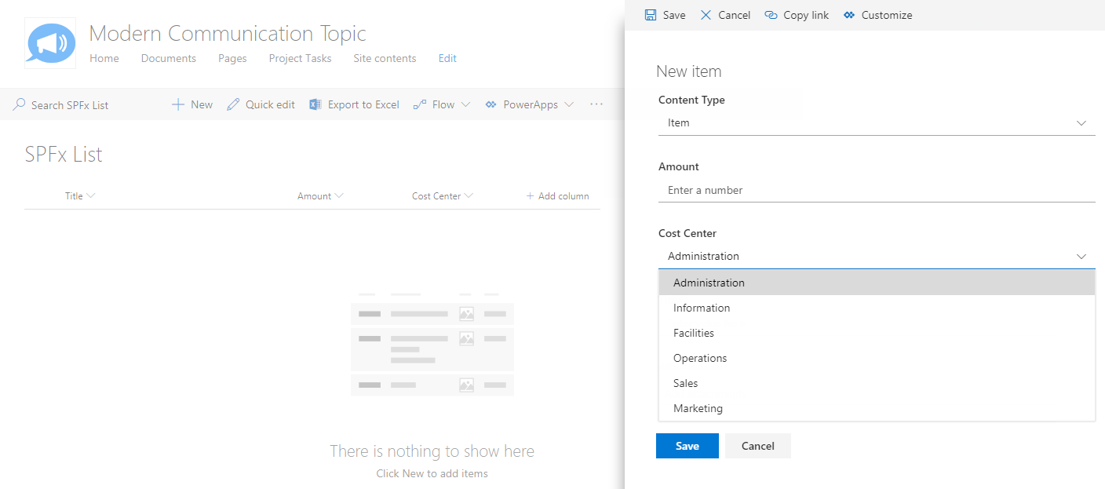The image size is (1105, 489).
Task: Click the Cancel X icon in top bar
Action: click(706, 15)
